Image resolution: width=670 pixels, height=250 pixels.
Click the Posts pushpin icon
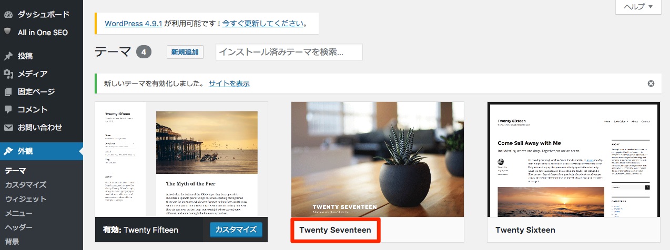point(8,56)
